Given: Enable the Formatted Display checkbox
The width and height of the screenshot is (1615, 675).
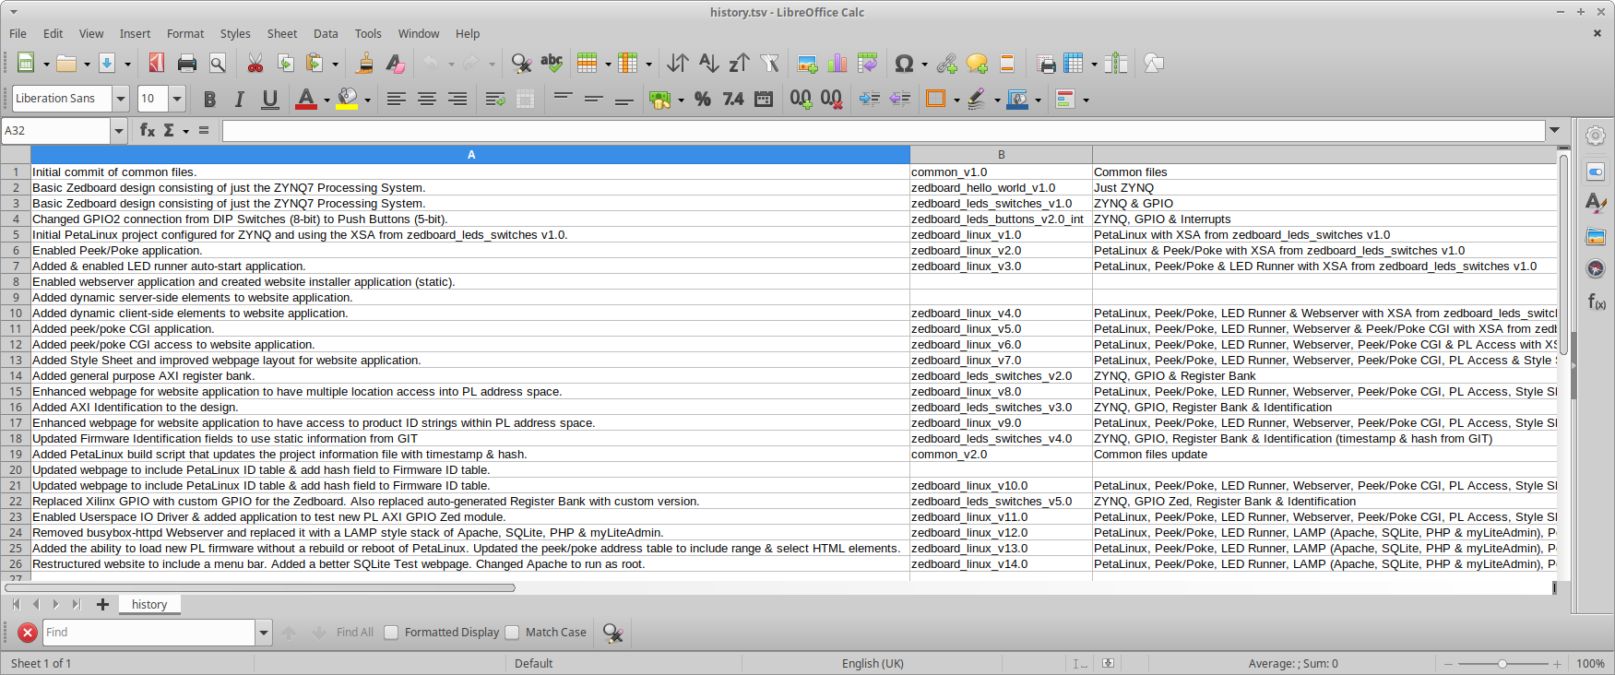Looking at the screenshot, I should (391, 633).
